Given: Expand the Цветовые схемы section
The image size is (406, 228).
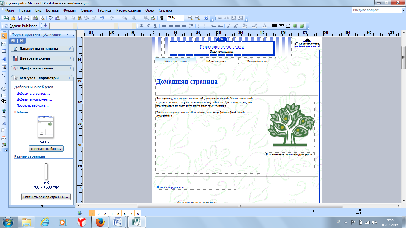Looking at the screenshot, I should [x=42, y=58].
